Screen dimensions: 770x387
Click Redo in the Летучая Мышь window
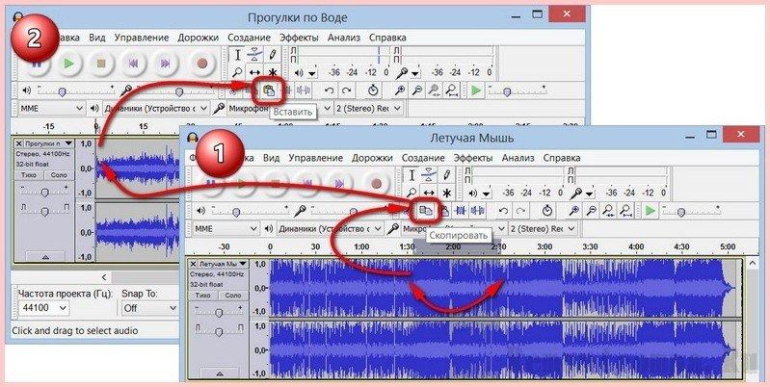[520, 211]
